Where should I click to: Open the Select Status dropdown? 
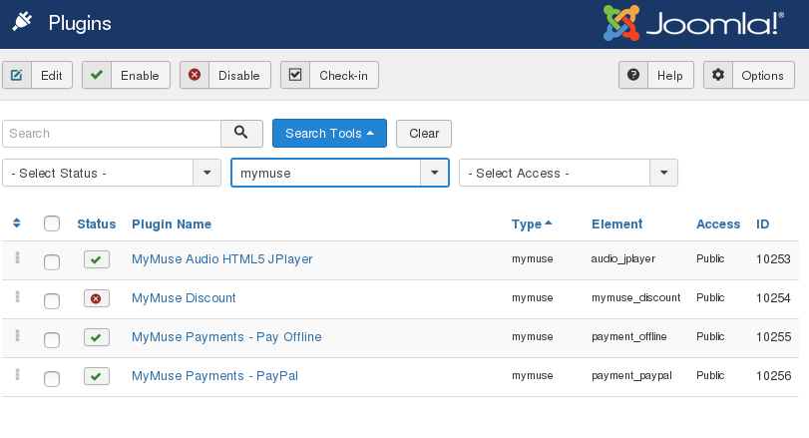tap(112, 173)
